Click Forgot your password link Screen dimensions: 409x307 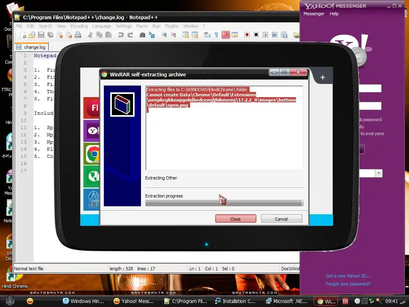(x=348, y=284)
